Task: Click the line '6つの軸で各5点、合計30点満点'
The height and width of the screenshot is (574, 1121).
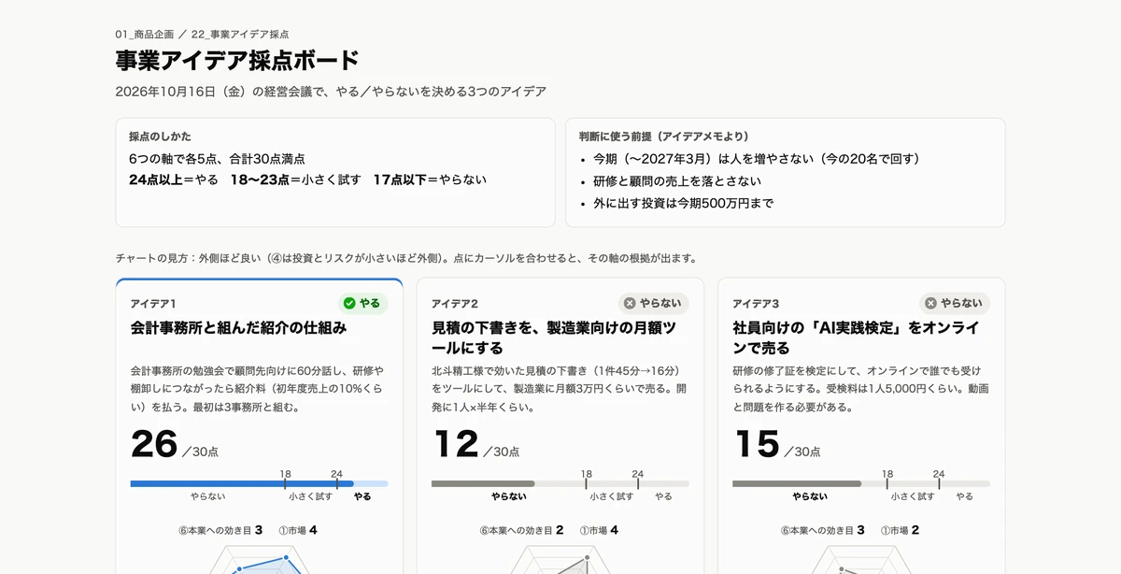Action: coord(217,158)
